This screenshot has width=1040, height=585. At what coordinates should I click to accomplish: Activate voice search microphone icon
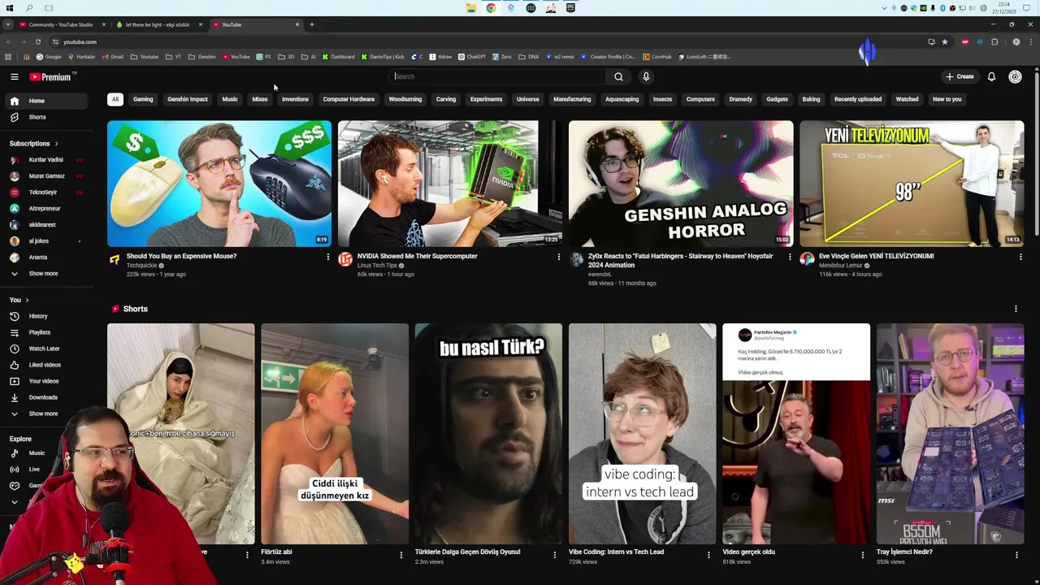(x=646, y=76)
